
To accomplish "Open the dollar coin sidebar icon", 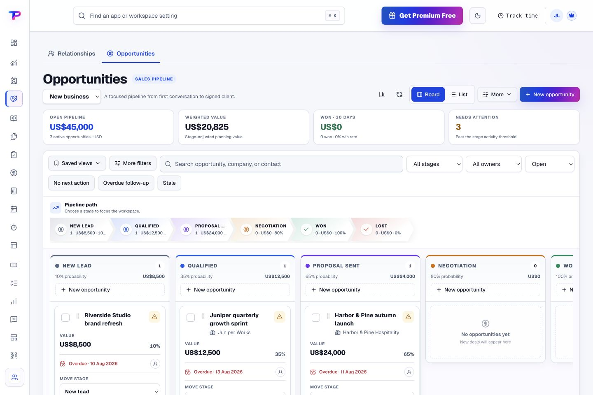I will (14, 173).
